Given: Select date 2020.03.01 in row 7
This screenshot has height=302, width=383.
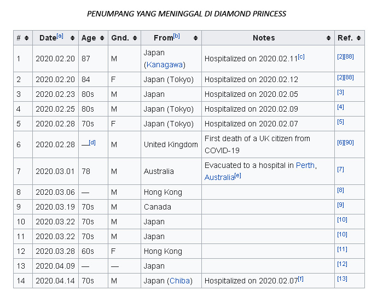Looking at the screenshot, I should [55, 172].
